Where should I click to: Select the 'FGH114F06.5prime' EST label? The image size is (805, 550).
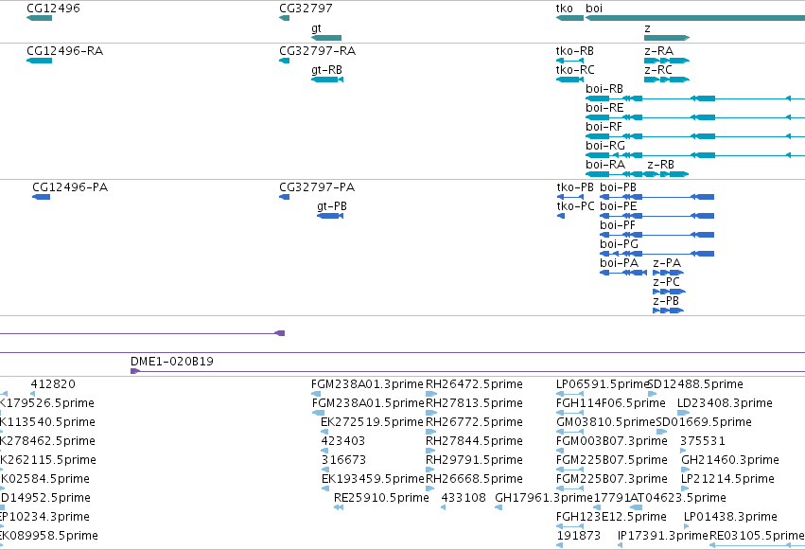coord(611,403)
